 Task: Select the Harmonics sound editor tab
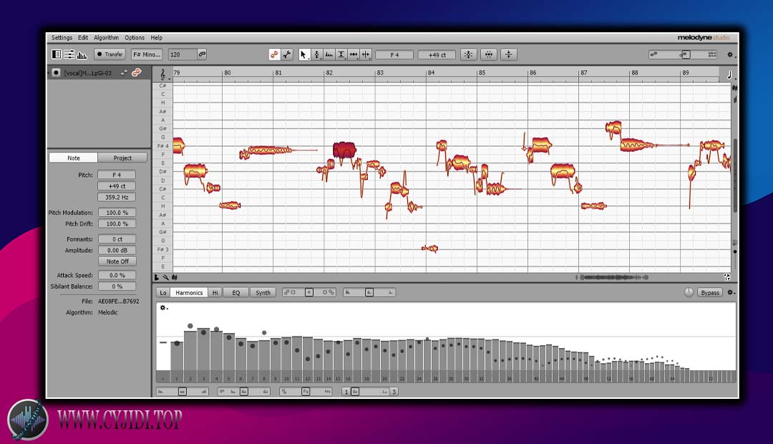(189, 293)
